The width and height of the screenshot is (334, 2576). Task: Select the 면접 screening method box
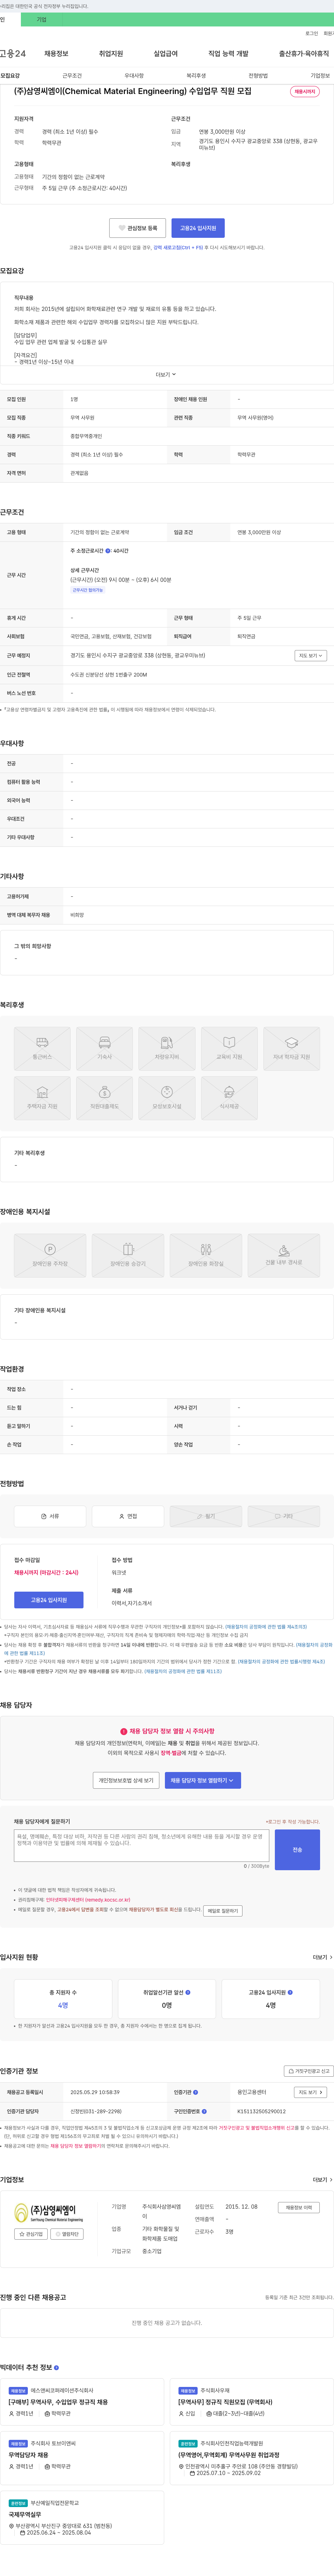click(x=128, y=1516)
